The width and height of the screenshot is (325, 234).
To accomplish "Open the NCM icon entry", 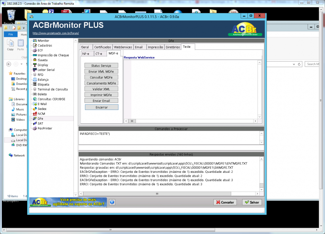I will point(35,114).
